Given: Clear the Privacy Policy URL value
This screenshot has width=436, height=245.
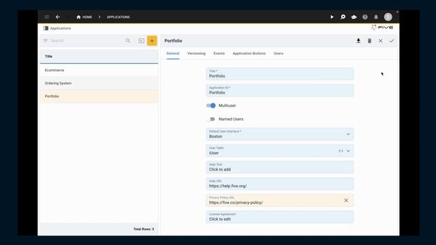Looking at the screenshot, I should [346, 200].
